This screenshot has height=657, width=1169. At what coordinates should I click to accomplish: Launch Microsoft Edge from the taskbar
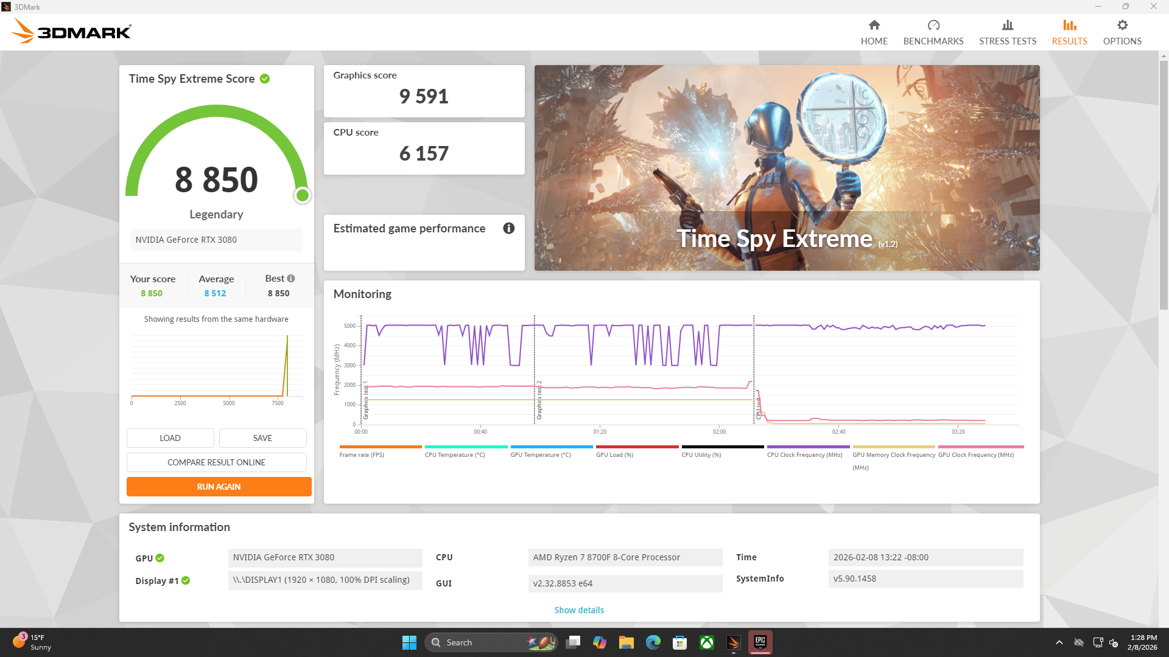pos(653,642)
